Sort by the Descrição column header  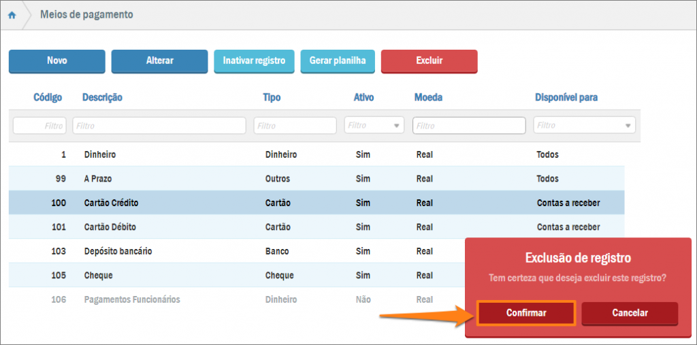102,97
